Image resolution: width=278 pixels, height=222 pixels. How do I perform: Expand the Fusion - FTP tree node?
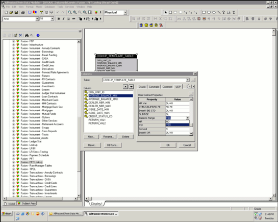click(14, 41)
